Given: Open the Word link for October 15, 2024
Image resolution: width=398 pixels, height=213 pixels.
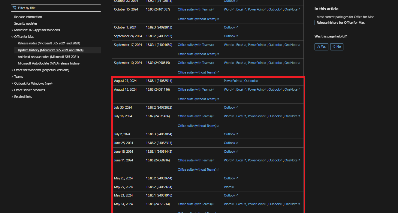Looking at the screenshot, I should coord(229,9).
